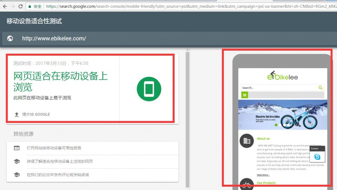Click the browser back arrow
Image resolution: width=337 pixels, height=190 pixels.
(5, 6)
